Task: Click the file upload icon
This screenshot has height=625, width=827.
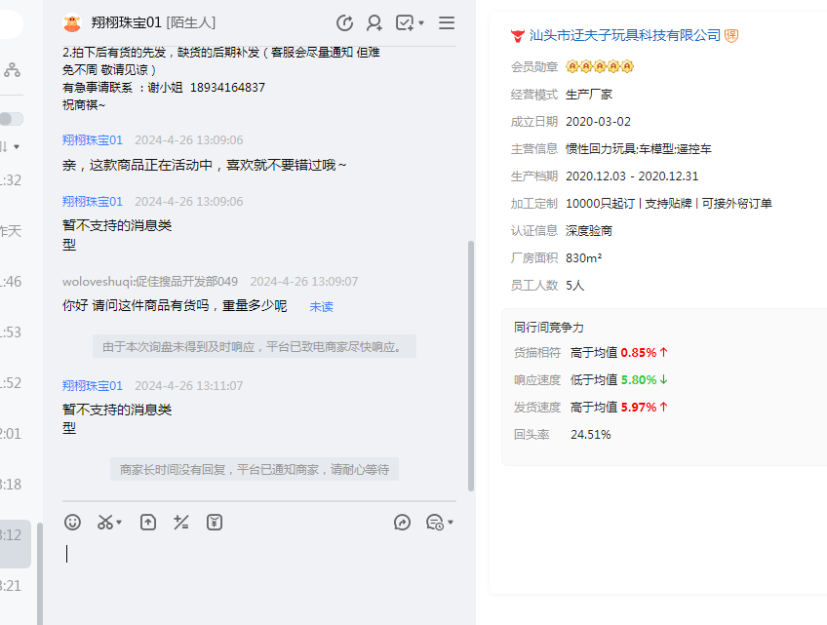Action: pos(148,523)
